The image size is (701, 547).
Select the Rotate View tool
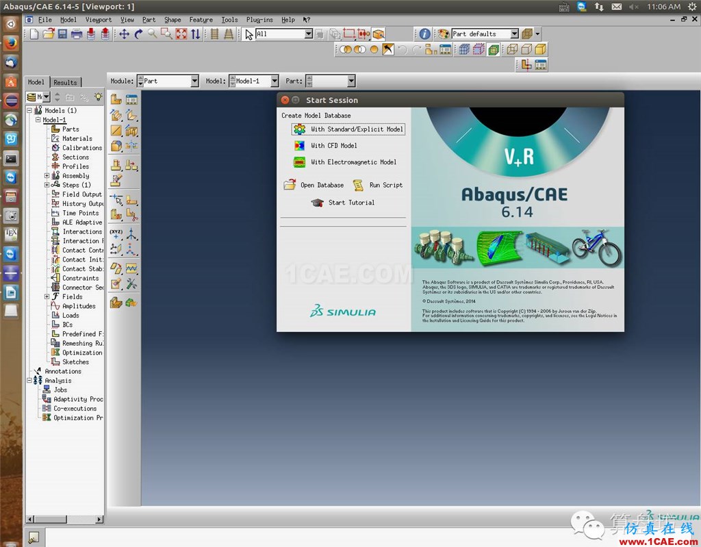click(x=138, y=34)
